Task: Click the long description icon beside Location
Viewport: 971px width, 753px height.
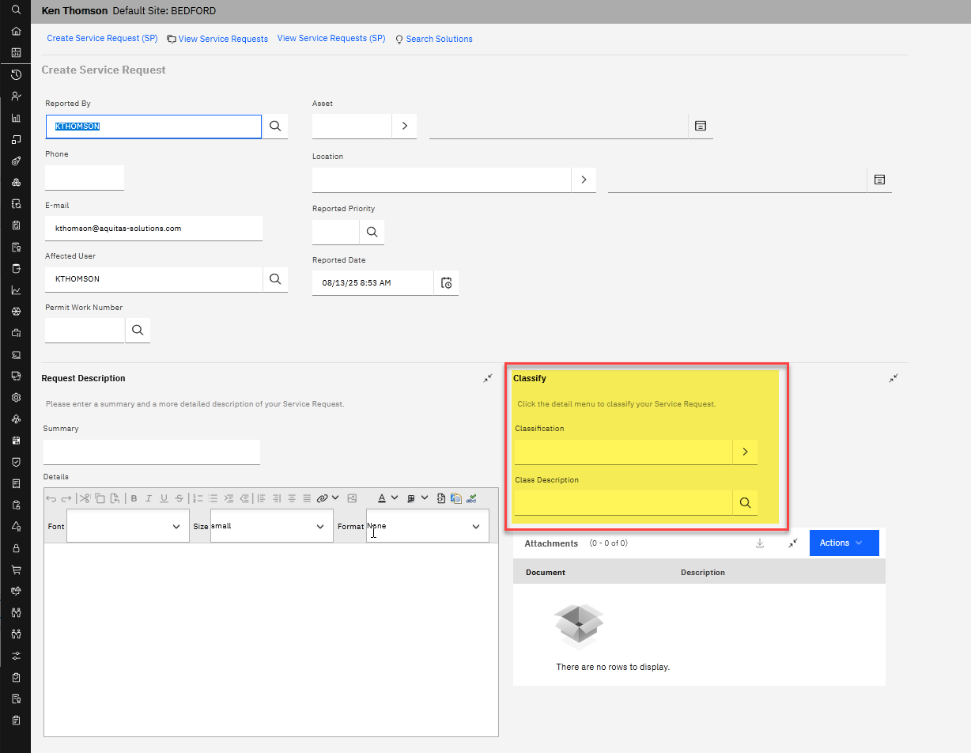Action: pos(879,180)
